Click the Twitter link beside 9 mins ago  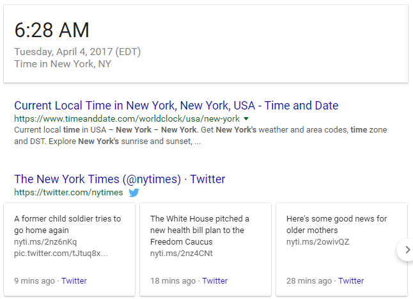(x=74, y=280)
